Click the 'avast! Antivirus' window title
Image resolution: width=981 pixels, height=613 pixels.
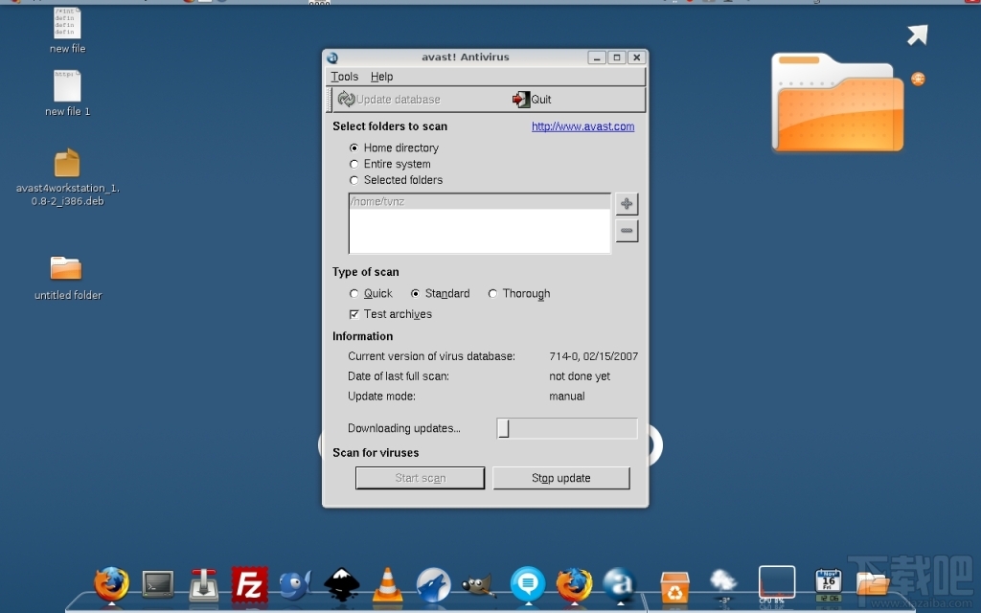click(x=466, y=57)
